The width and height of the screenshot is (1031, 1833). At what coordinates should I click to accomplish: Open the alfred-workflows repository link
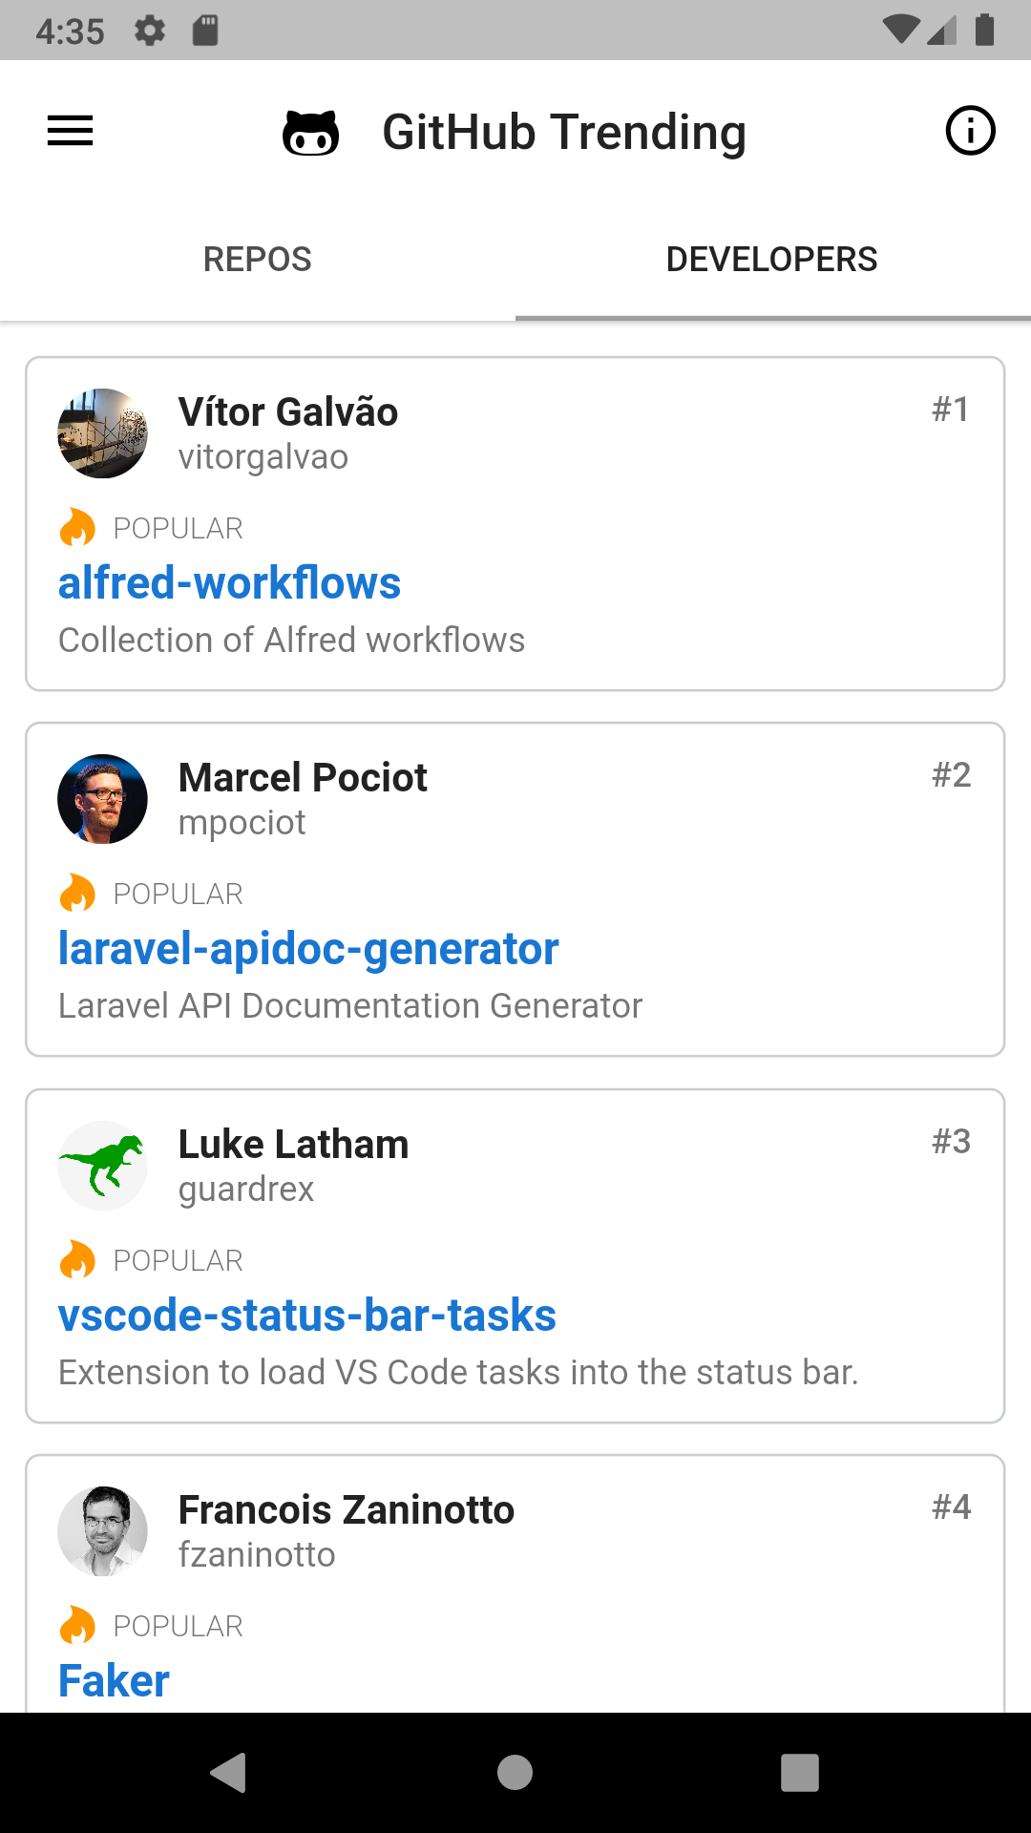point(229,582)
